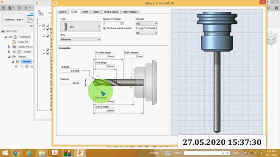Click the drill image in the Type box
Viewport: 280px width, 157px height.
[66, 27]
